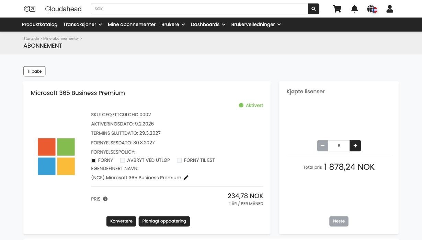Click AKTIVERINGSDATO: 9.2.2026 text
Image resolution: width=422 pixels, height=240 pixels.
pyautogui.click(x=122, y=124)
